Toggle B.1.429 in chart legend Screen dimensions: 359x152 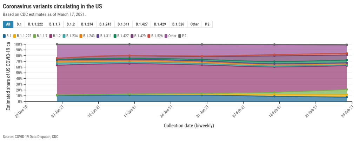pyautogui.click(x=138, y=36)
